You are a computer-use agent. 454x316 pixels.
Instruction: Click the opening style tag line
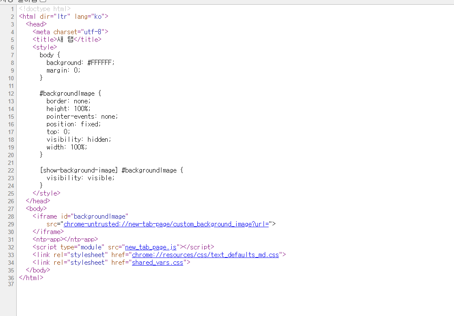[45, 47]
